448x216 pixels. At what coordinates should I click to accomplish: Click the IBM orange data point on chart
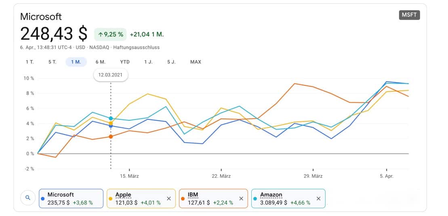click(x=111, y=136)
